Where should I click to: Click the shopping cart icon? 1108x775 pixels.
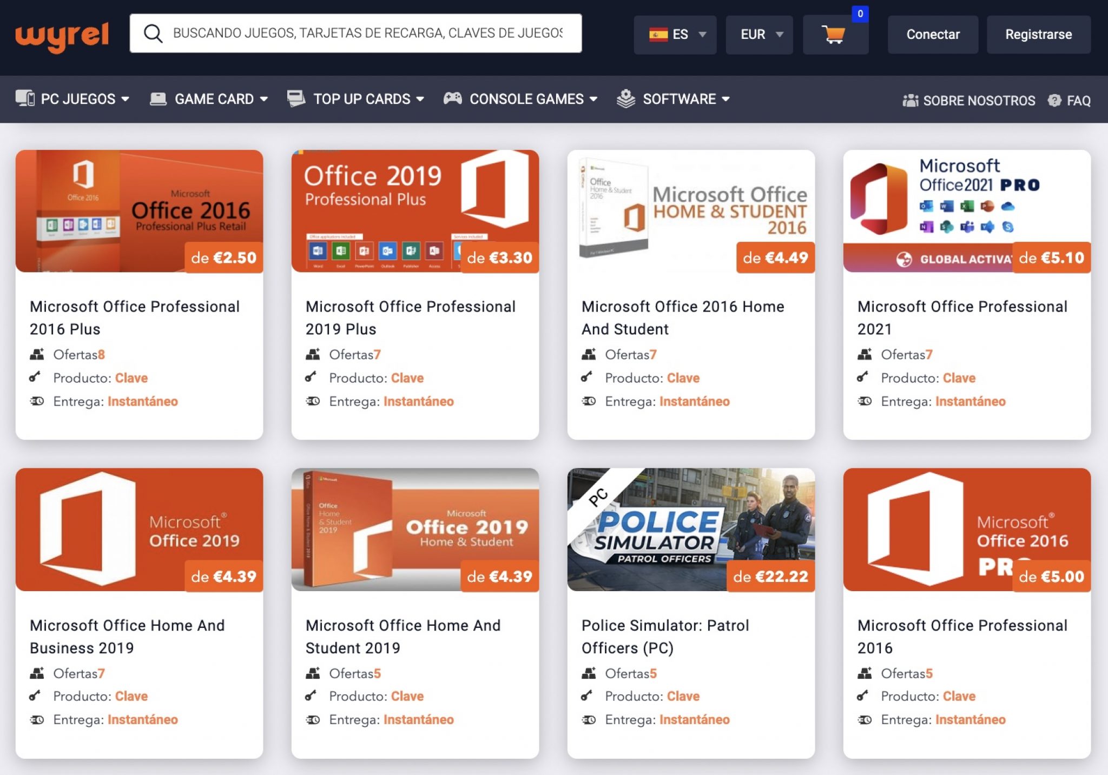(834, 35)
